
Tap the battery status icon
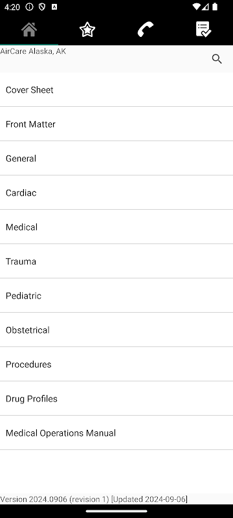point(215,6)
